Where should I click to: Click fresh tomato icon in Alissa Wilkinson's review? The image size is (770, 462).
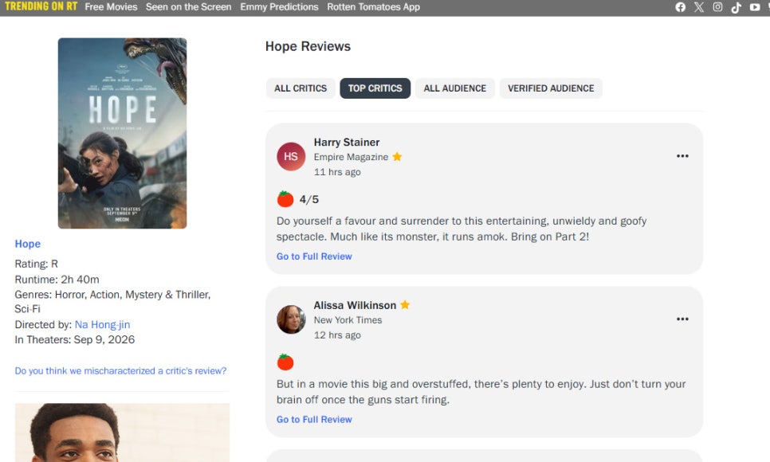point(285,362)
